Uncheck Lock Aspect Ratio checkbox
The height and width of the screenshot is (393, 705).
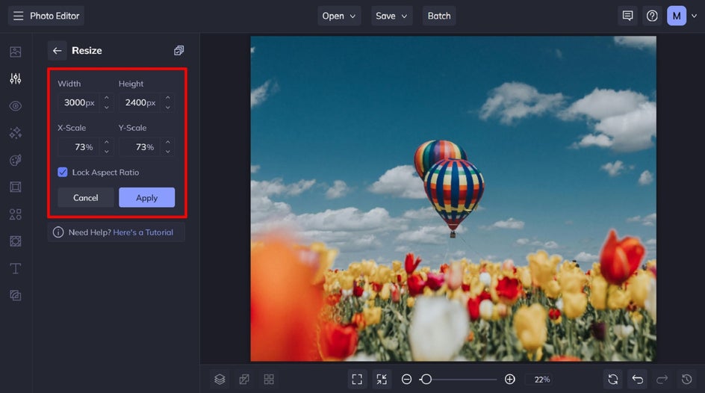pos(63,173)
